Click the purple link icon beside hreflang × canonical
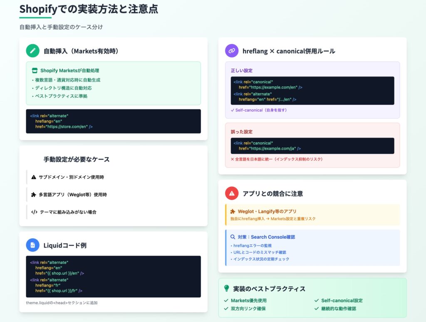Screen dimensions: 426x322 232,51
